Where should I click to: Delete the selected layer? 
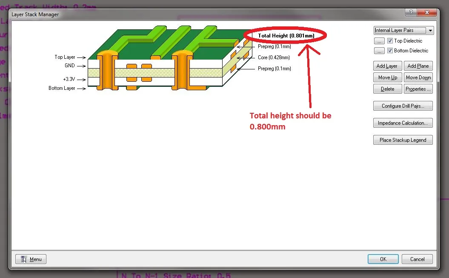tap(387, 89)
